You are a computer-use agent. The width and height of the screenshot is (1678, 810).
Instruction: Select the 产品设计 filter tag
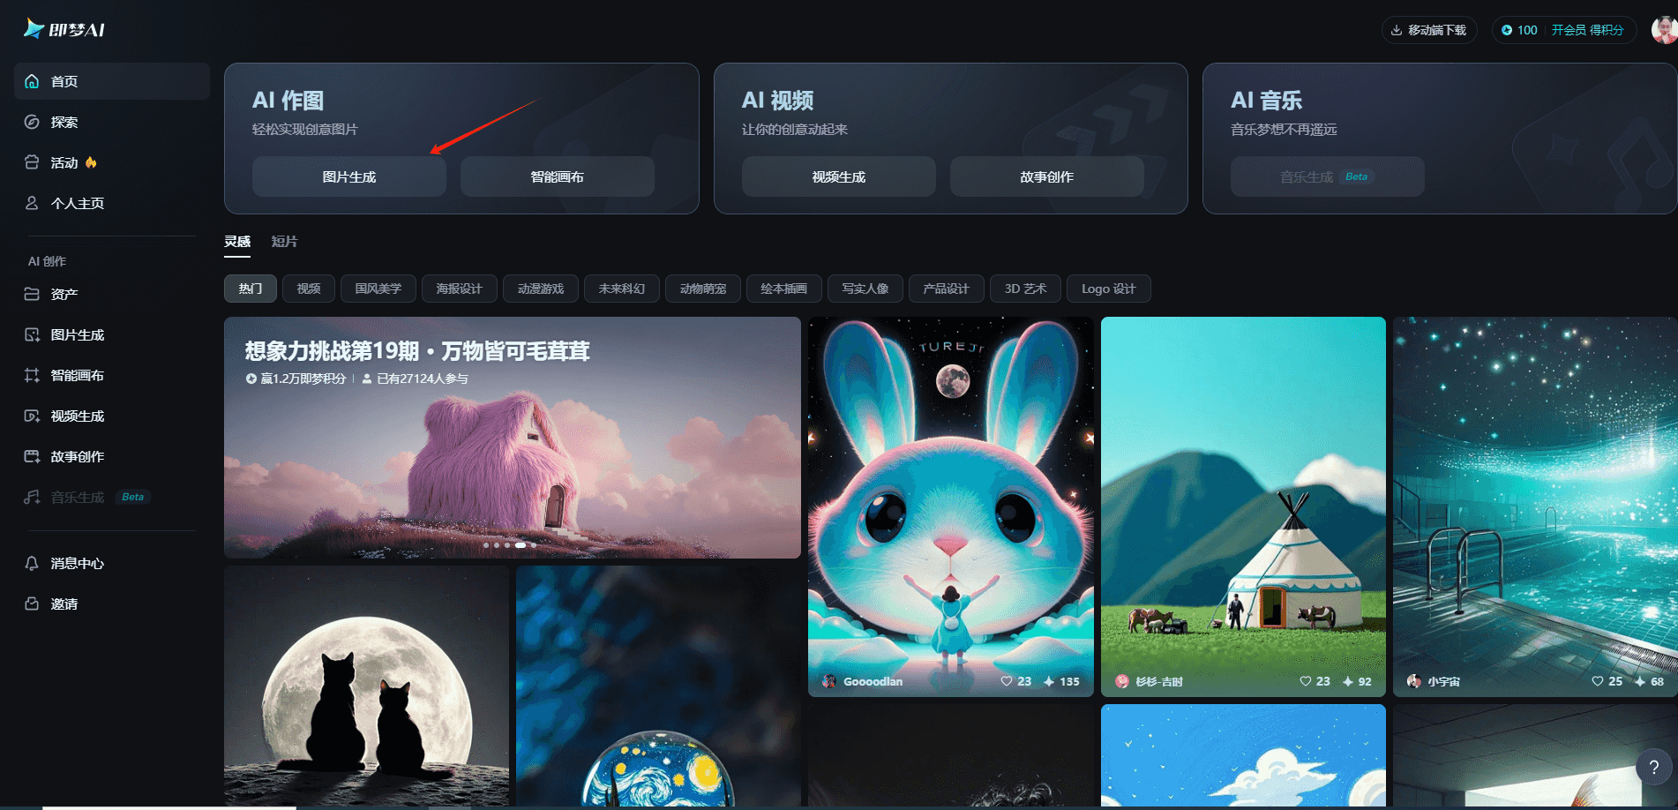(947, 289)
